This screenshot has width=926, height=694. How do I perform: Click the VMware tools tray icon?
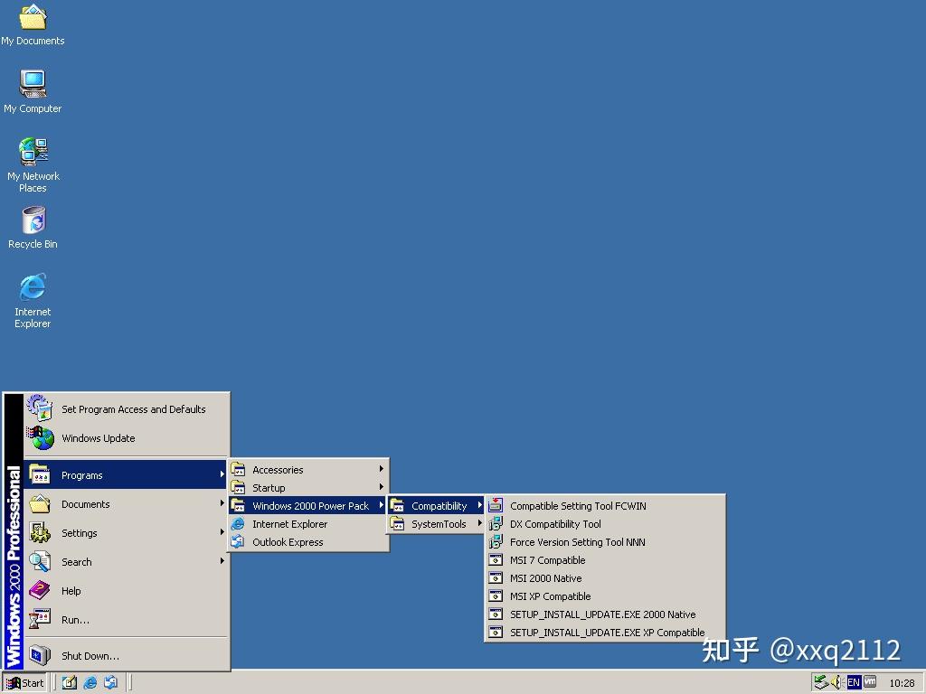click(x=870, y=681)
